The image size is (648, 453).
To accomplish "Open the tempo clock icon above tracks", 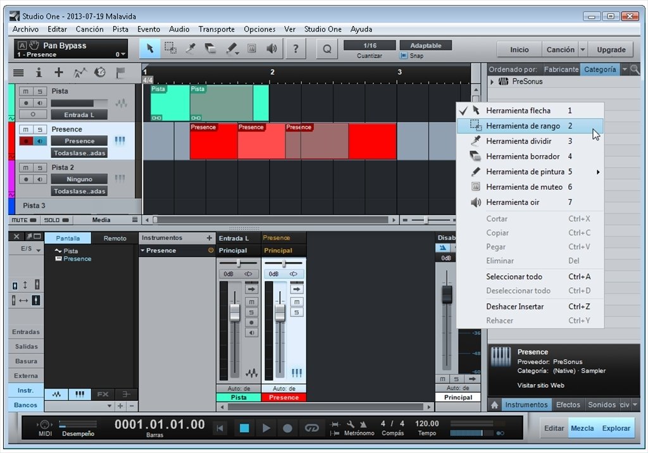I will 99,73.
